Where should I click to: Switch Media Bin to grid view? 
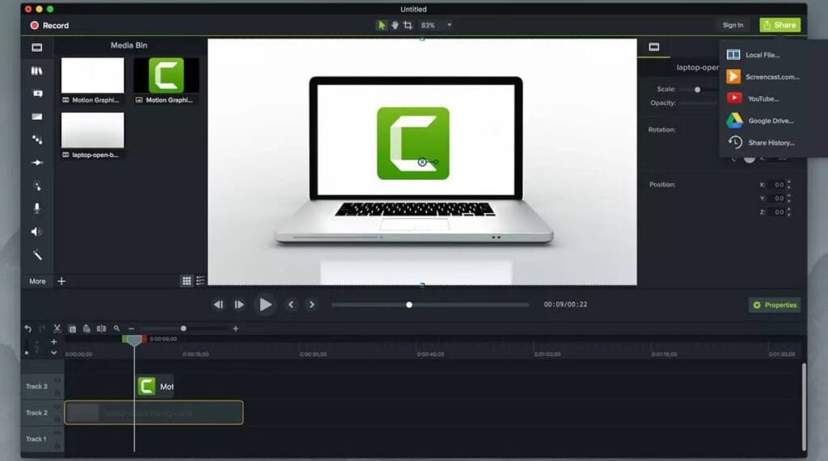point(187,281)
